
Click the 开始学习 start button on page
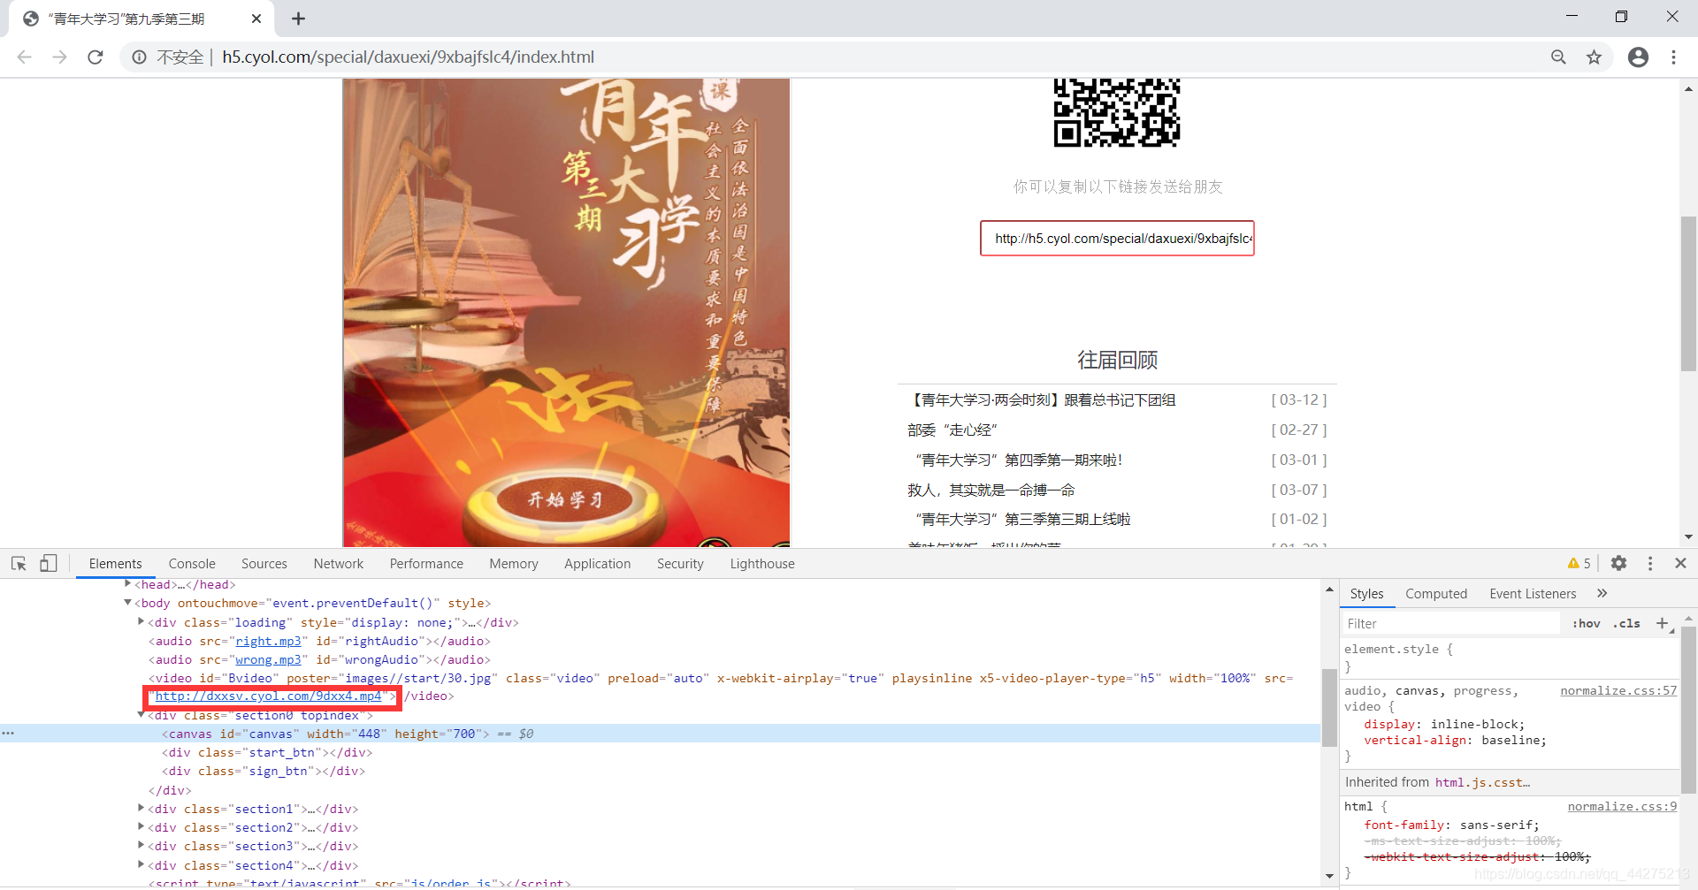click(x=564, y=500)
